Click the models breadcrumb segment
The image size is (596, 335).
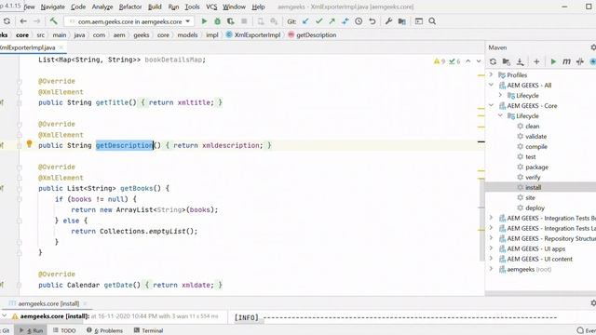point(187,35)
